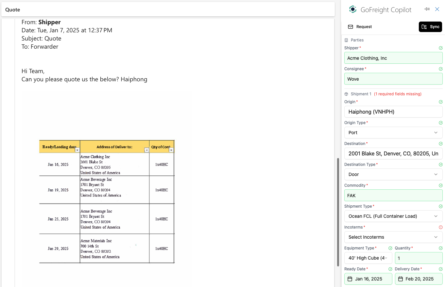Click the Destination field validation checkmark
The height and width of the screenshot is (287, 445).
coord(441,144)
